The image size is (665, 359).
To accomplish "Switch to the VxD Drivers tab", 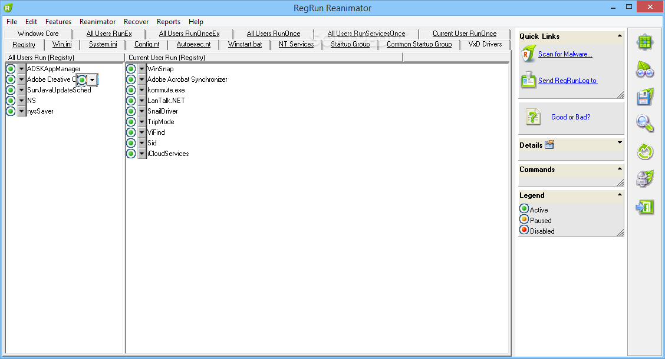I will 485,44.
